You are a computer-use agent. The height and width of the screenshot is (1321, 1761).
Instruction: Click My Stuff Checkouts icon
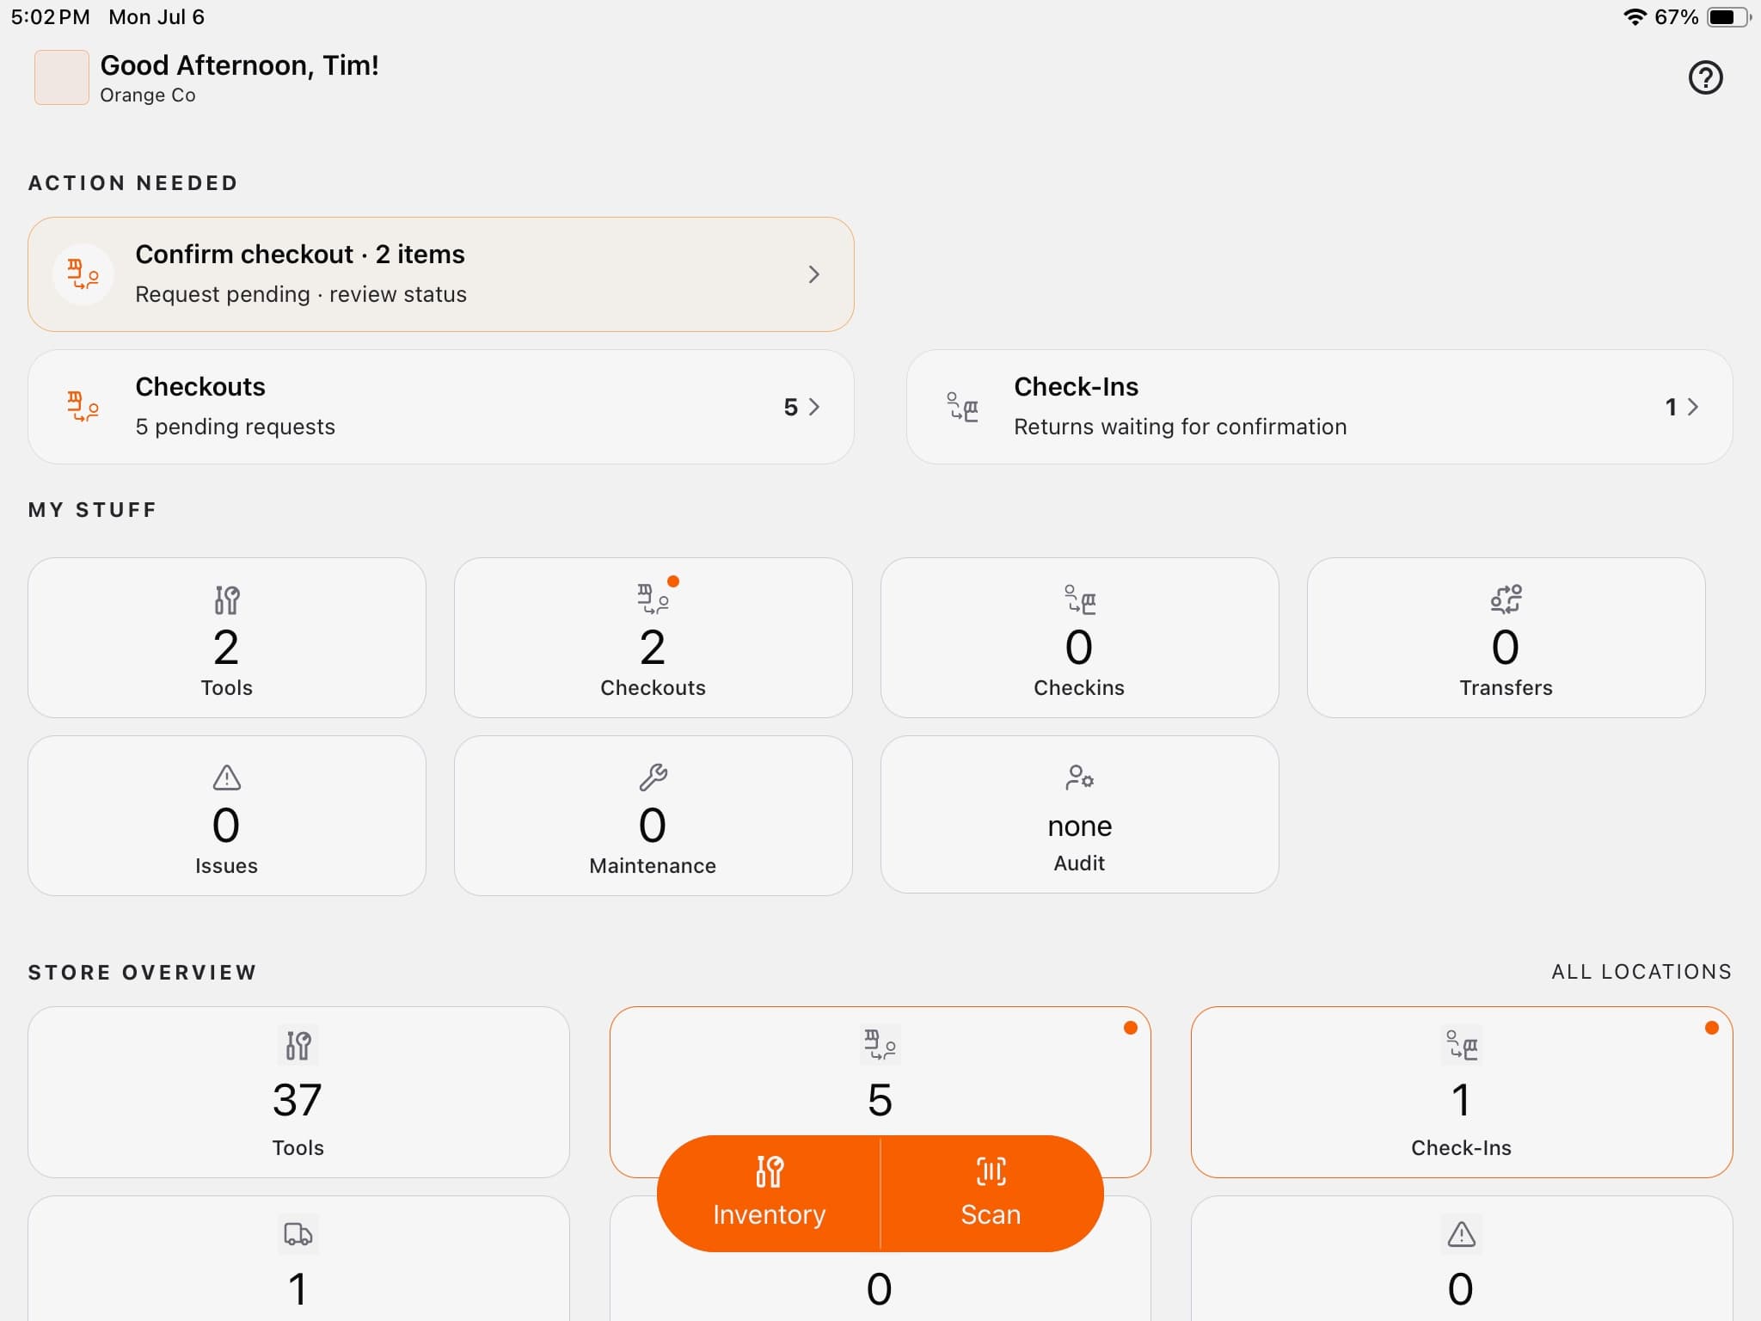pyautogui.click(x=653, y=599)
